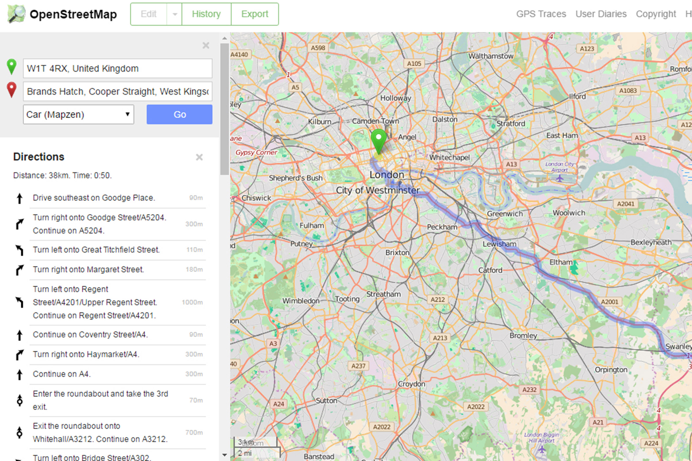The image size is (692, 461).
Task: Click the turn-right icon for Goodge Street/A5204 step
Action: pyautogui.click(x=19, y=224)
